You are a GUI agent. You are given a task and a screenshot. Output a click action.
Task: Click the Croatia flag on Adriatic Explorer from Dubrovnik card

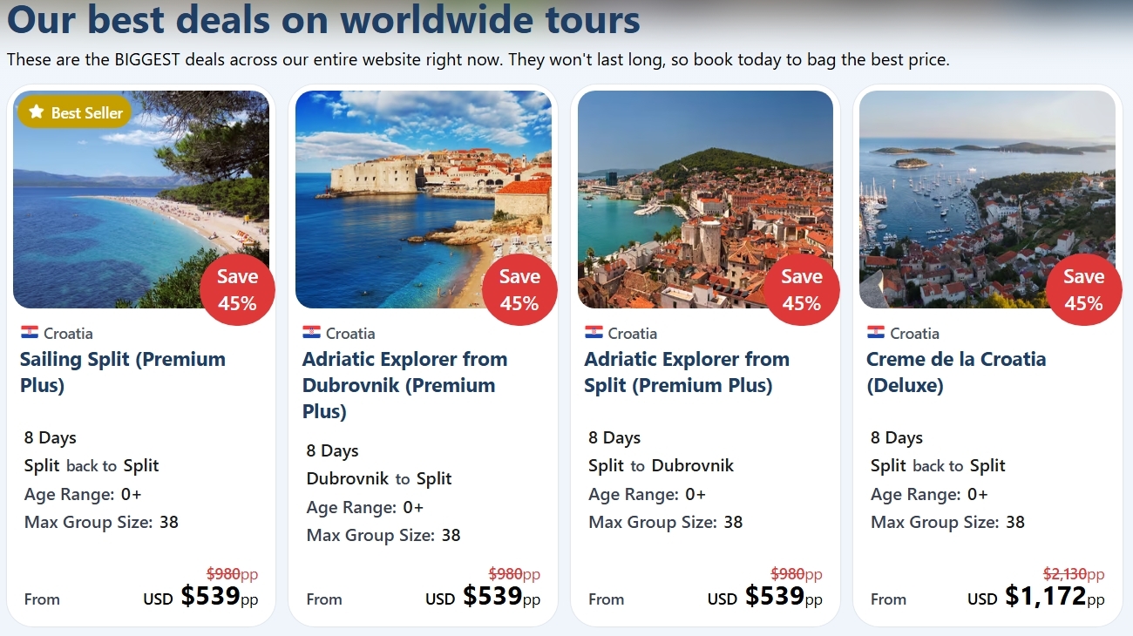click(x=311, y=333)
